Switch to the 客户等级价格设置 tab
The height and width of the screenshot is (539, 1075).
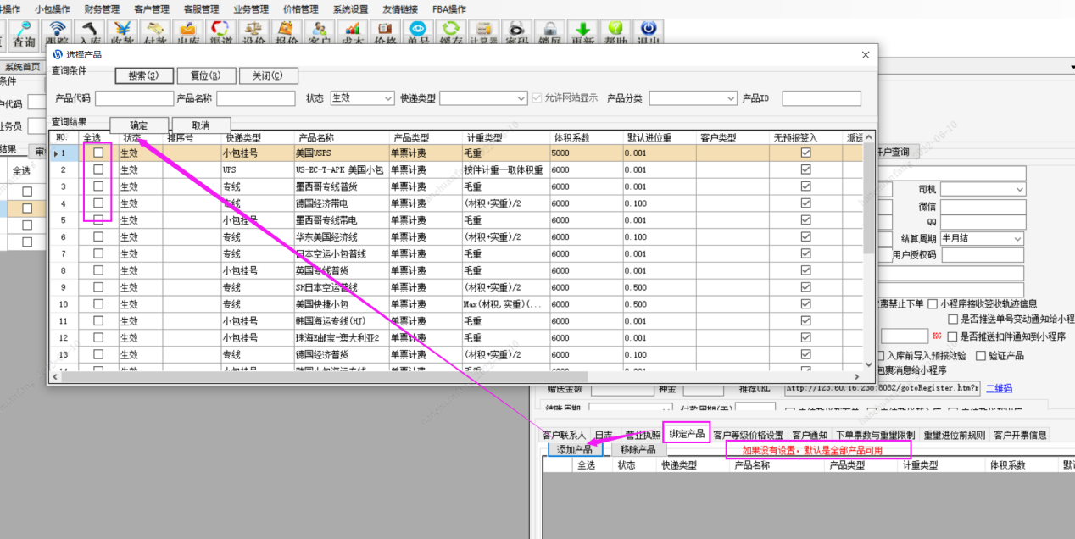749,435
